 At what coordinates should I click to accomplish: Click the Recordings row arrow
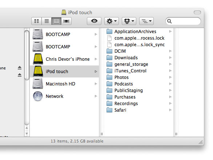pos(170,103)
